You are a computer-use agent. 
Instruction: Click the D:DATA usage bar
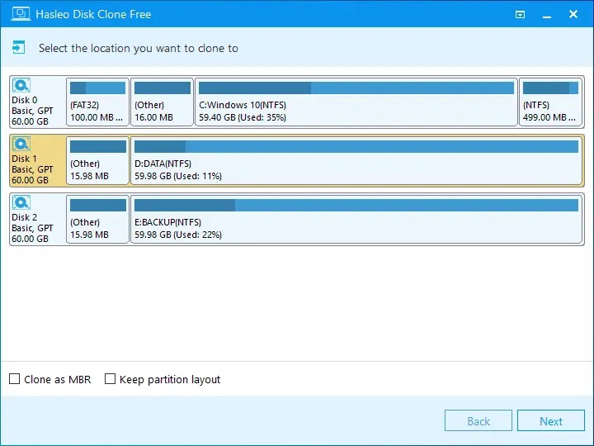(356, 147)
